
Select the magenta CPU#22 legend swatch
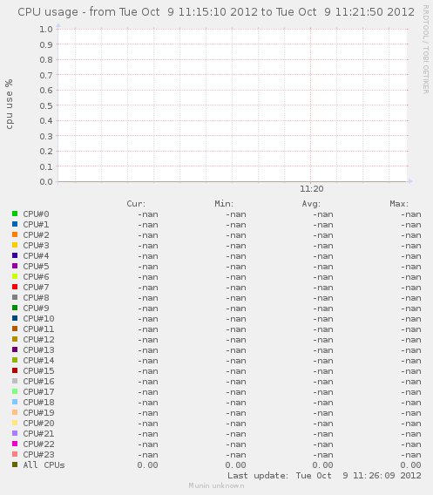point(15,444)
